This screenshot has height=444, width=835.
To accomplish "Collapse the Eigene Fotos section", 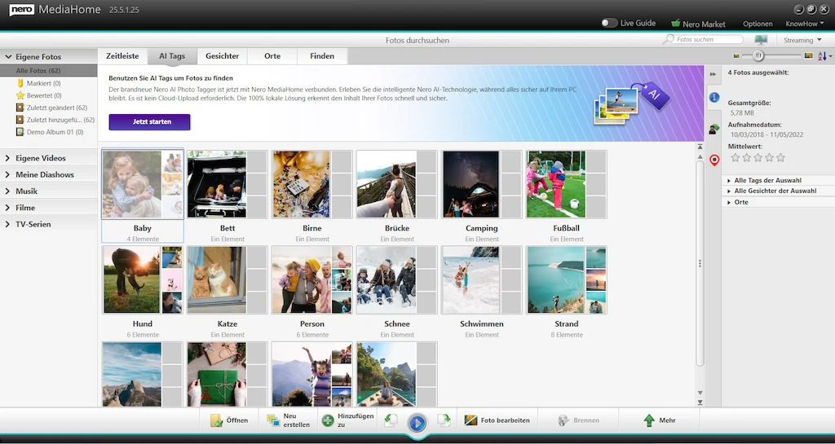I will tap(8, 56).
